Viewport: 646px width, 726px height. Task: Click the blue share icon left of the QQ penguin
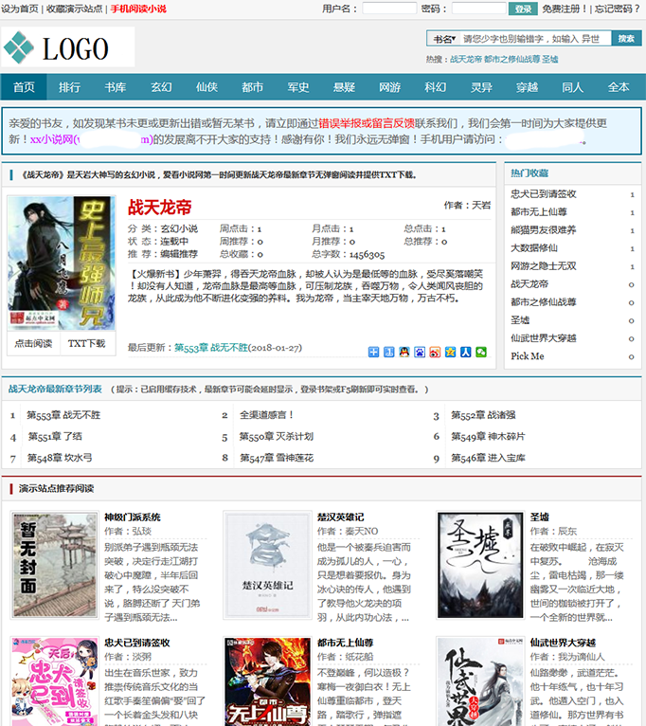[x=389, y=352]
